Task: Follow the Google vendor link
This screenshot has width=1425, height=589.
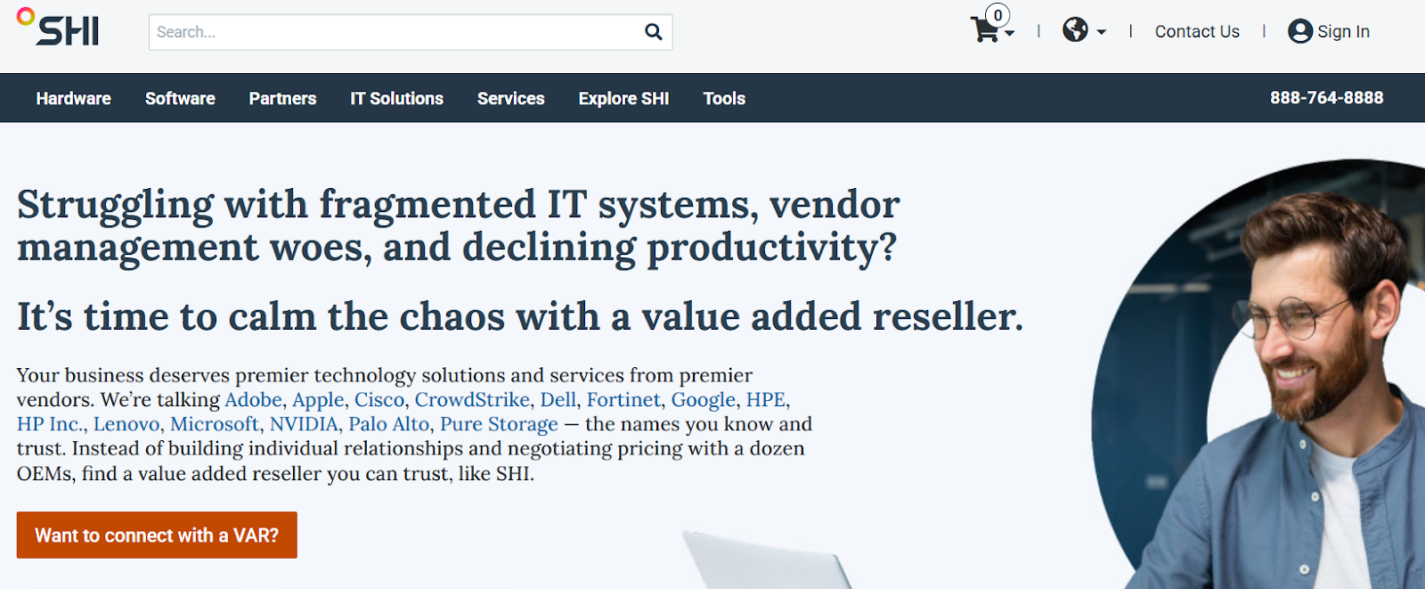Action: point(704,400)
